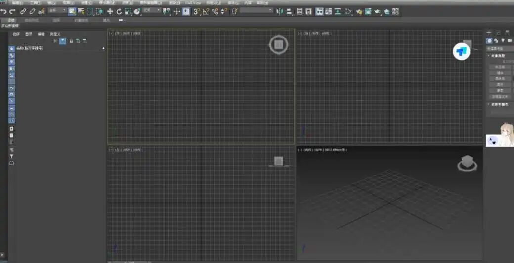Open the named selection sets dropdown

click(x=257, y=11)
